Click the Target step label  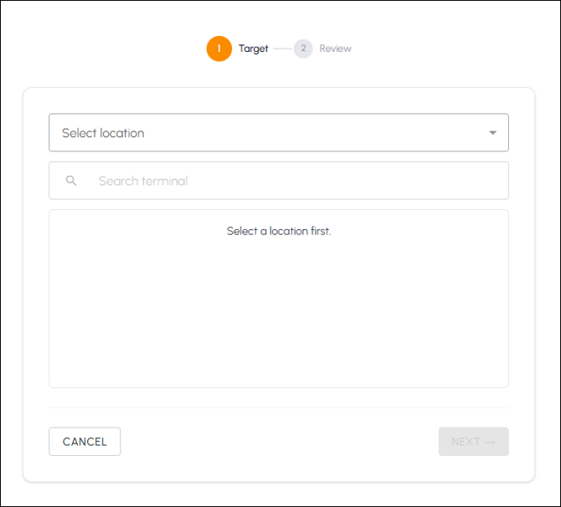pyautogui.click(x=254, y=49)
